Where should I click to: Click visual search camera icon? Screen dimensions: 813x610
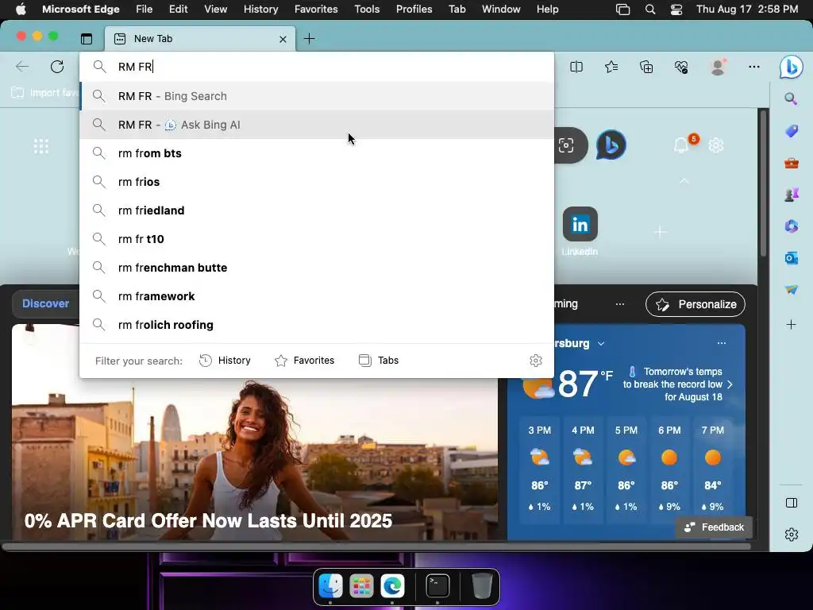(566, 145)
